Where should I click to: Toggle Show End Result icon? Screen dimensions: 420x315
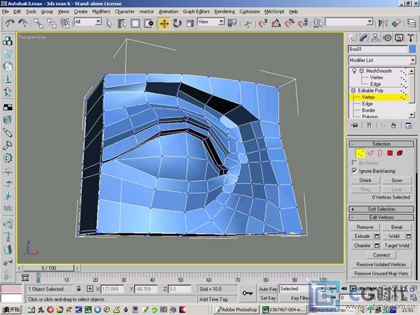tap(369, 125)
